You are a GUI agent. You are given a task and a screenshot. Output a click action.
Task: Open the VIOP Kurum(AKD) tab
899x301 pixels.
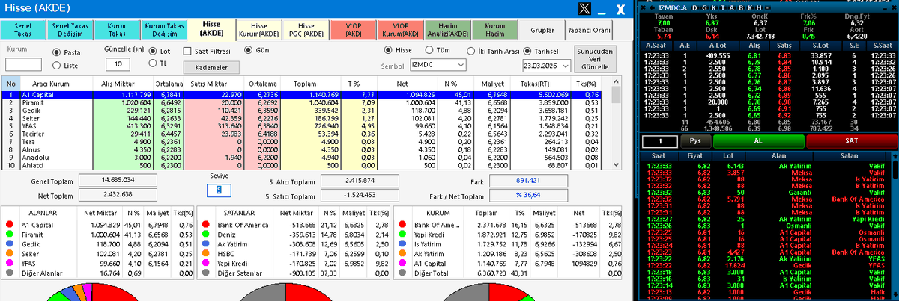coord(400,29)
